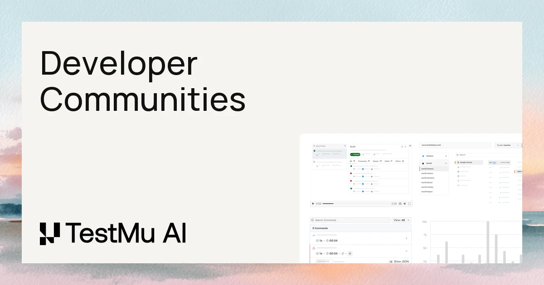Click the tallest chart bar reaching 100
544x285 pixels.
point(488,242)
